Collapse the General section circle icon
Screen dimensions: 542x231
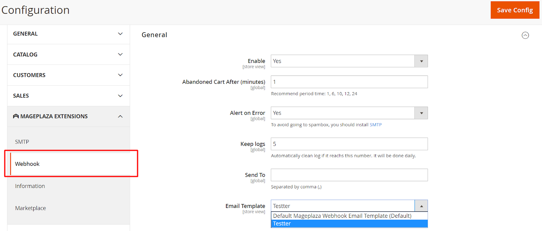[525, 35]
